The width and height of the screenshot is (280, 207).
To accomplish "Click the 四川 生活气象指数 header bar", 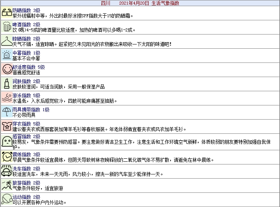I will click(140, 3).
